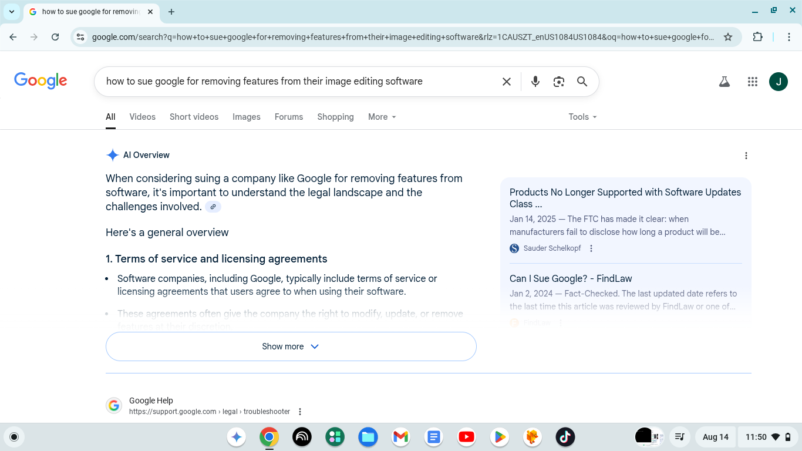Image resolution: width=802 pixels, height=451 pixels.
Task: Expand AI Overview with Show more
Action: (291, 346)
